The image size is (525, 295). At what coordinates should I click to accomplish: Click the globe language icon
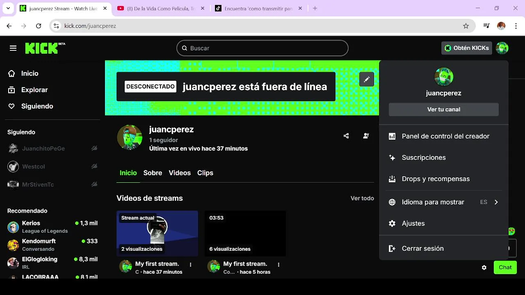click(x=392, y=202)
